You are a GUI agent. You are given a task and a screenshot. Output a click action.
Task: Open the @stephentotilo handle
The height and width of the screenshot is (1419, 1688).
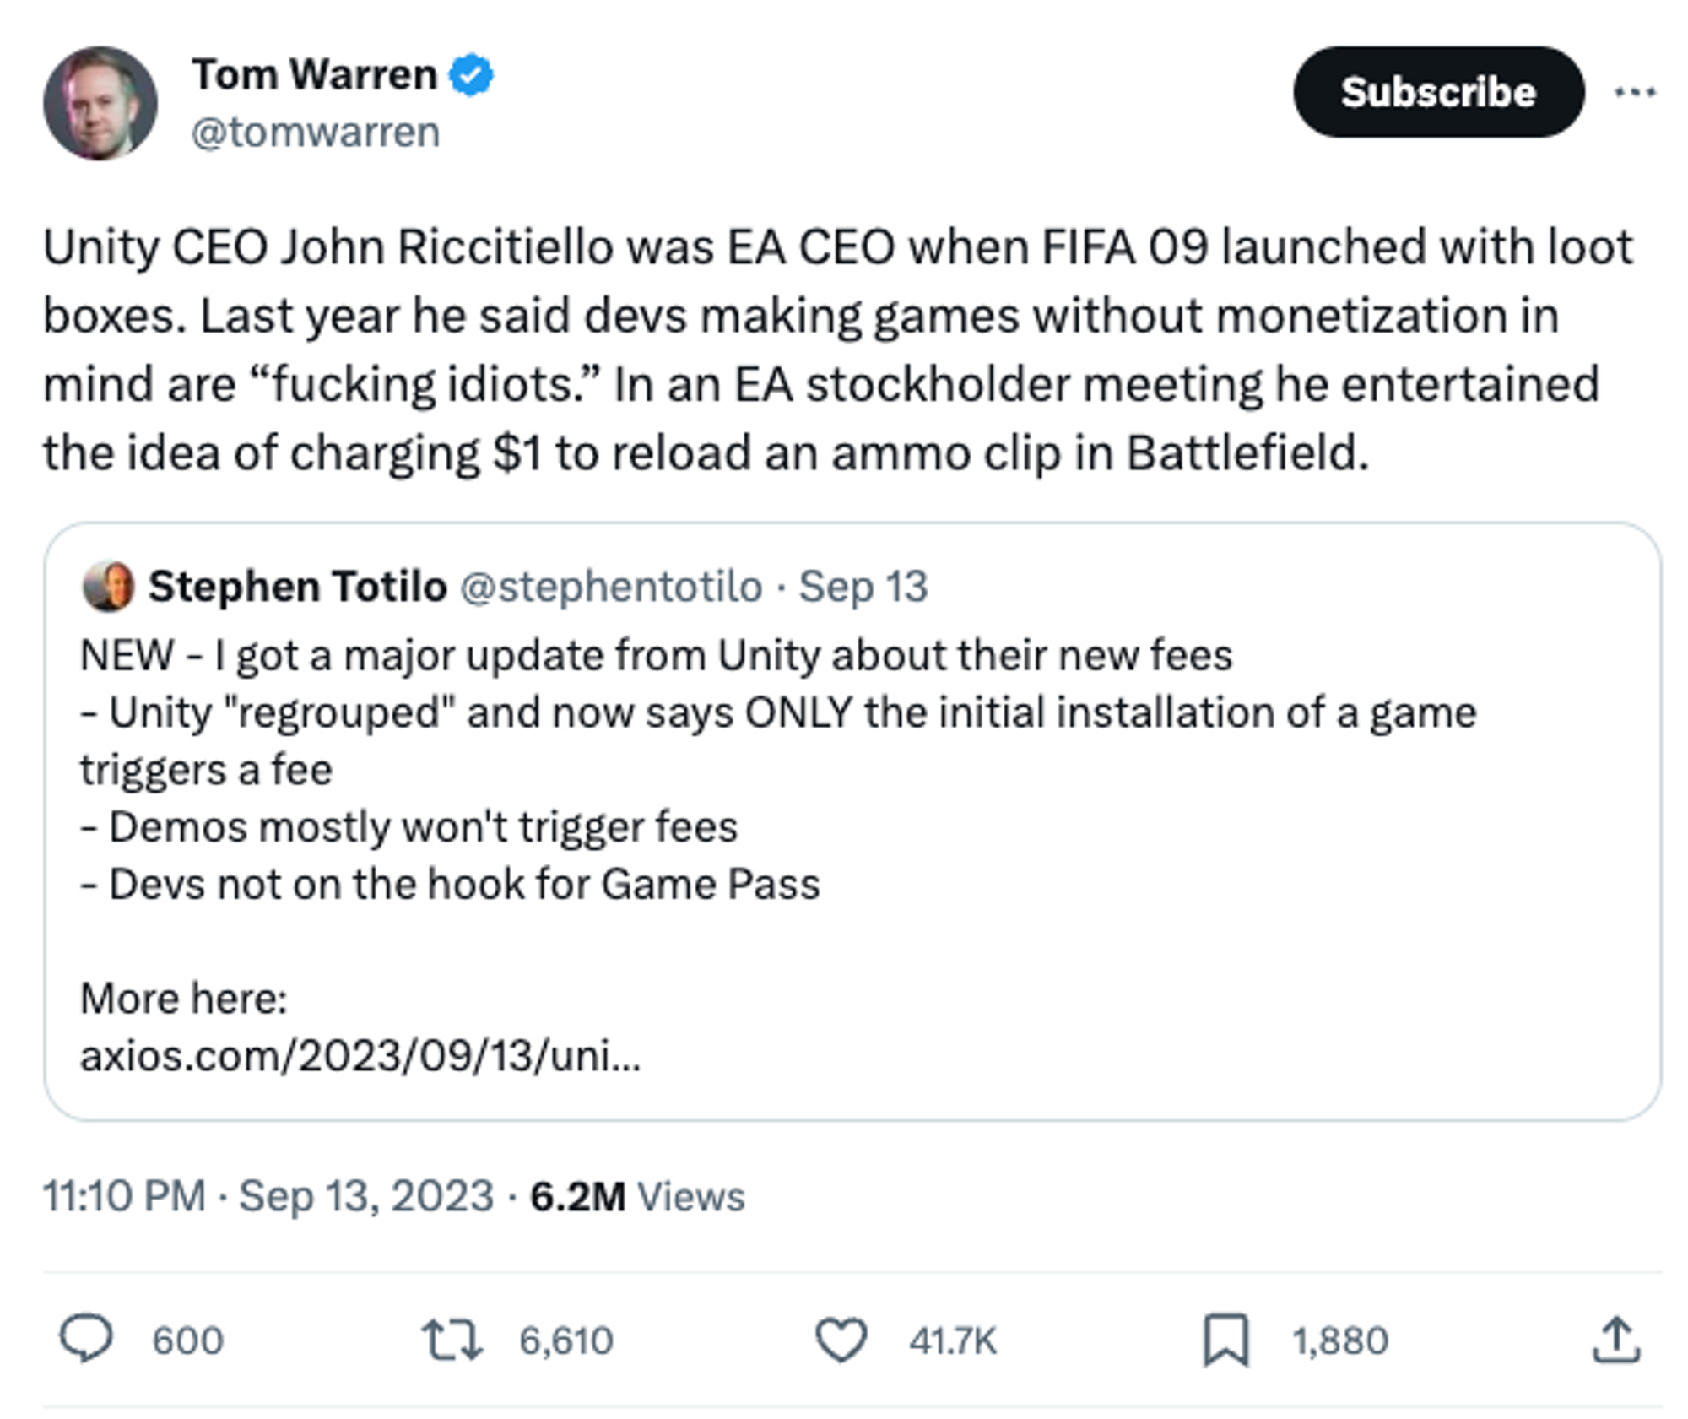(611, 586)
